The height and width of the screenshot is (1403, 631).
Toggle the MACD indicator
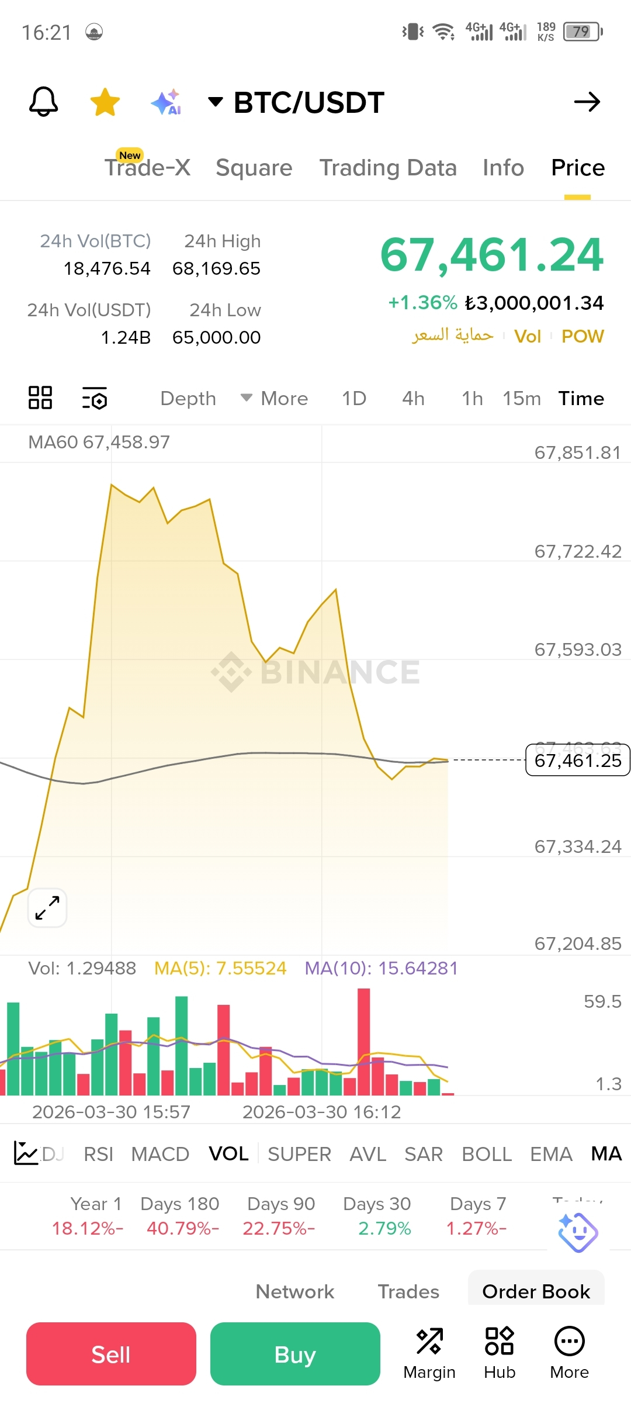(x=160, y=1154)
